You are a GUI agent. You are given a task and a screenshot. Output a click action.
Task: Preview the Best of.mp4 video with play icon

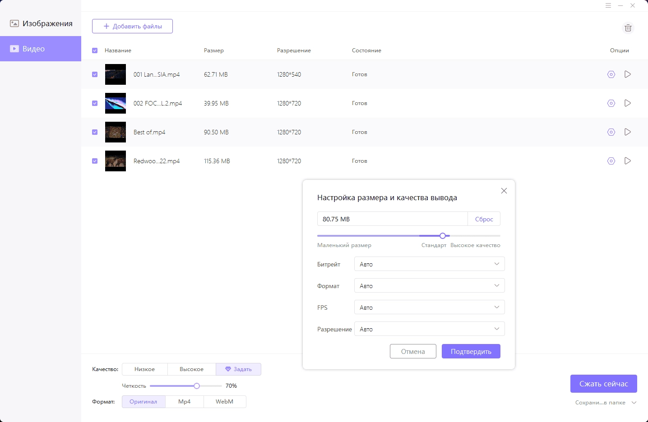(x=628, y=132)
